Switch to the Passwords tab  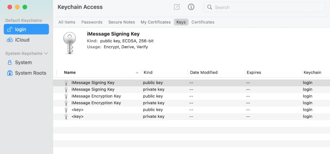pos(92,22)
